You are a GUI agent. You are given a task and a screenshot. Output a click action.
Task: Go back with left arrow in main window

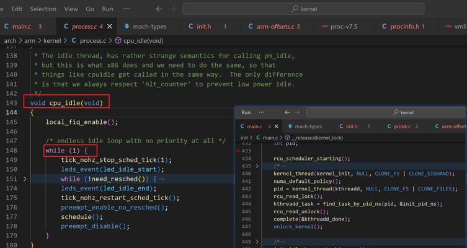[159, 9]
